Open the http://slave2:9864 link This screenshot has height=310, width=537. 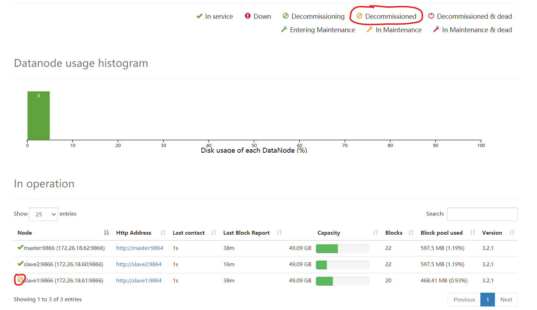point(139,264)
